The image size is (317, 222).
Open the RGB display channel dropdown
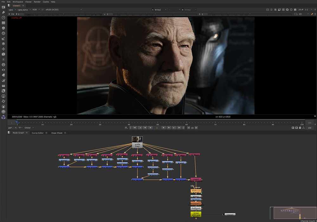pos(36,10)
